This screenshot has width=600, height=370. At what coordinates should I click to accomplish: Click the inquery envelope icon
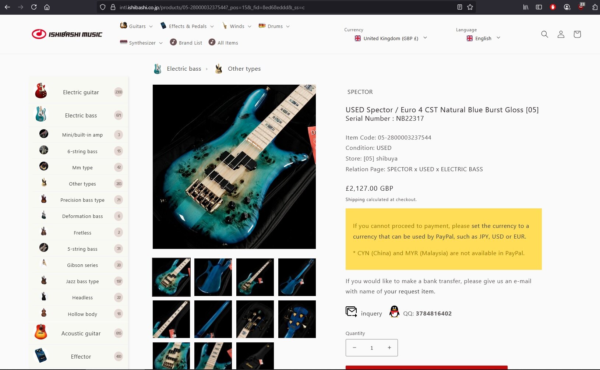coord(351,312)
